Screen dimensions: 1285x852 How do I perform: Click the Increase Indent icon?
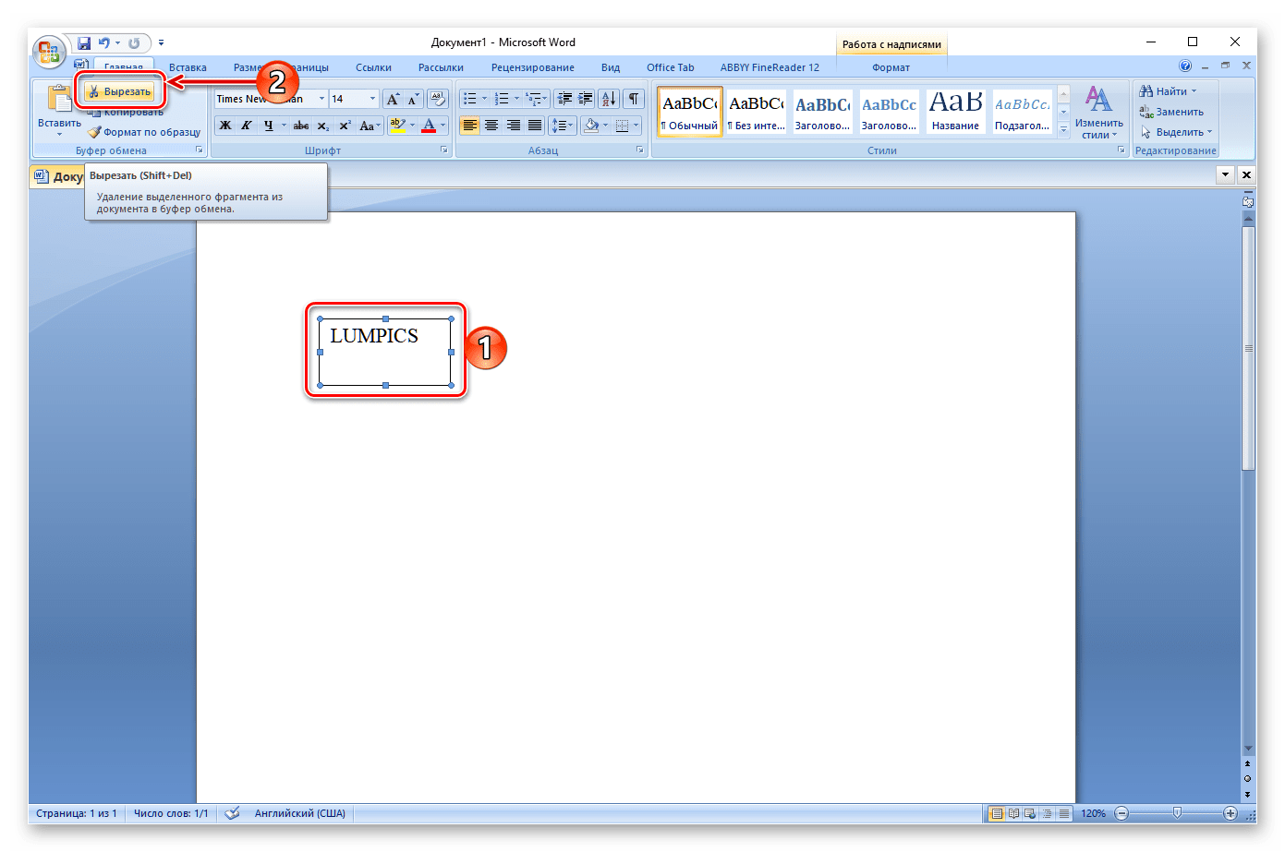pos(585,99)
